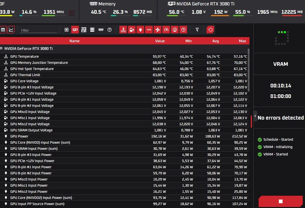Toggle the voltage sensors filter

tap(132, 30)
